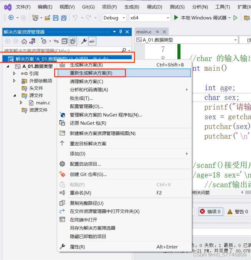
Task: Pin the main.c tab
Action: point(157,32)
